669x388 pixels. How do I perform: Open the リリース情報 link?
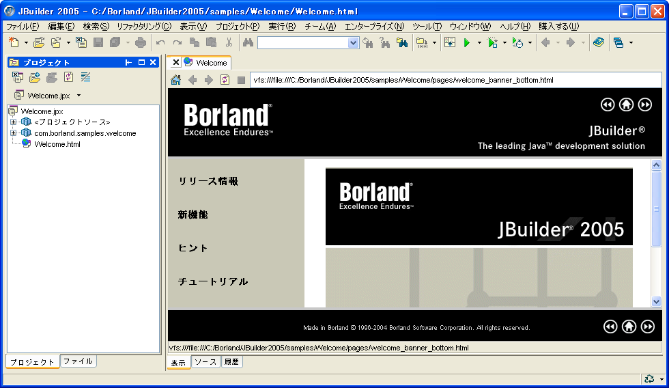(x=208, y=182)
